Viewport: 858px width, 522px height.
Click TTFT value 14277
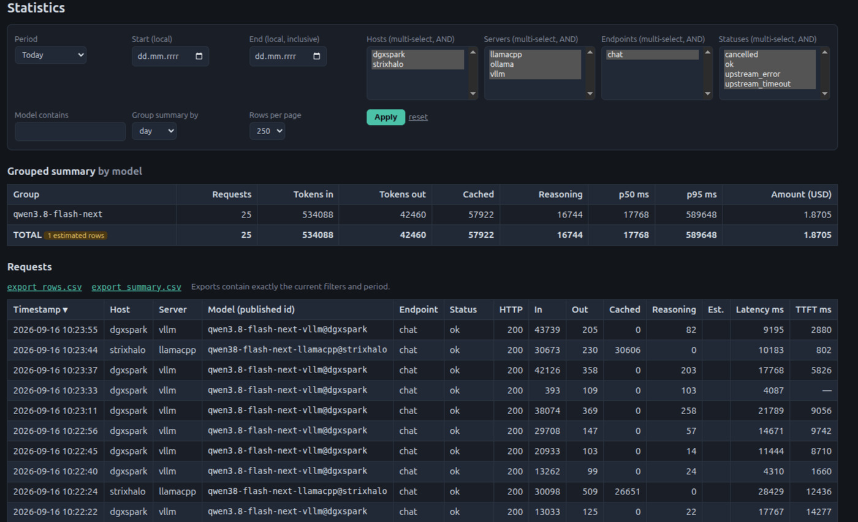click(x=819, y=512)
